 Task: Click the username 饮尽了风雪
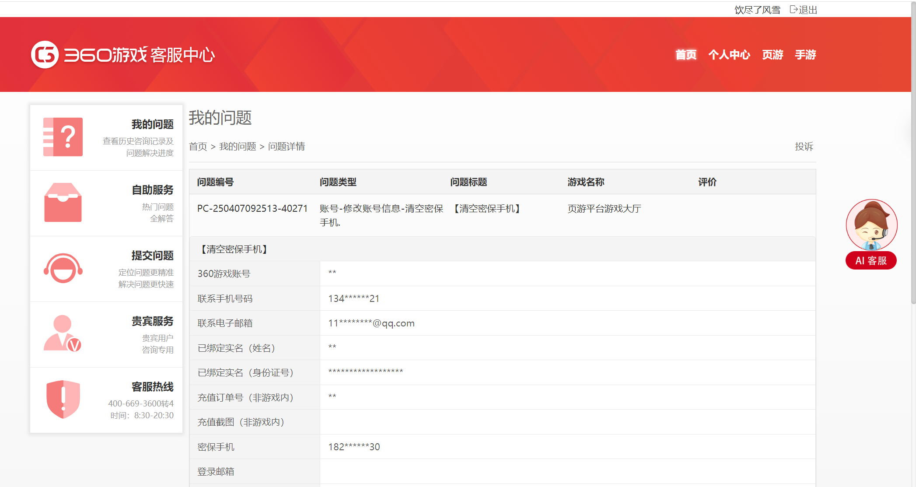point(757,10)
